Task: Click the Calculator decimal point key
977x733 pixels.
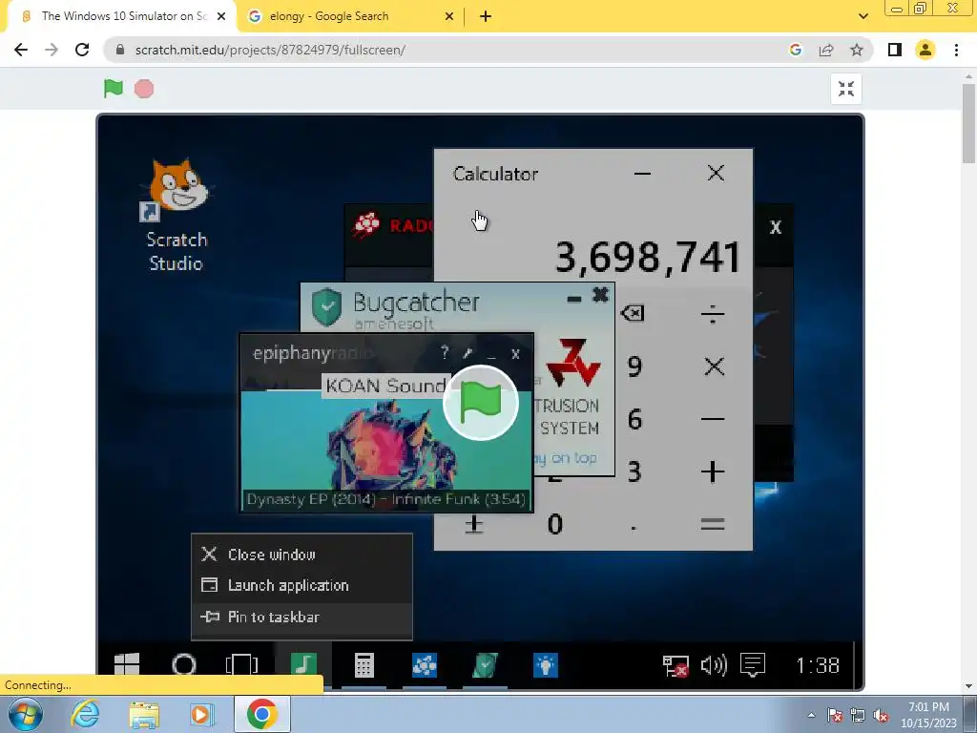Action: tap(634, 527)
